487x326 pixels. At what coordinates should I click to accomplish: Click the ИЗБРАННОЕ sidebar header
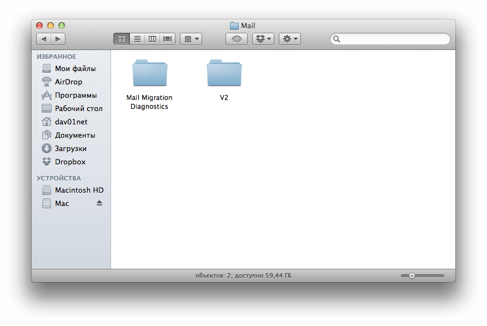tap(56, 57)
